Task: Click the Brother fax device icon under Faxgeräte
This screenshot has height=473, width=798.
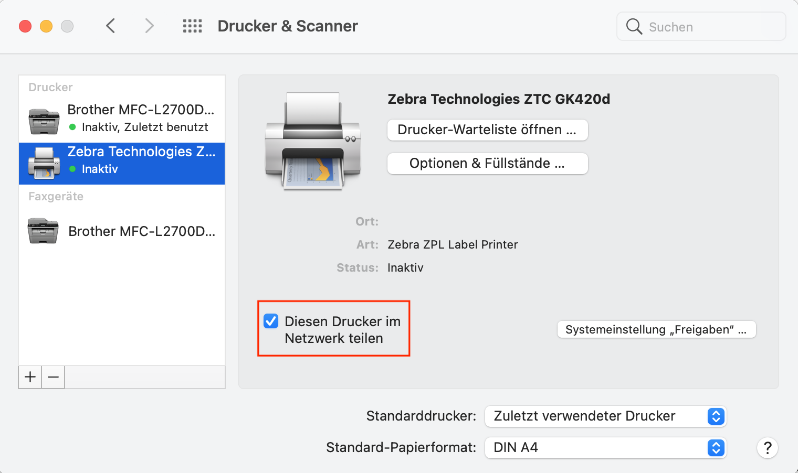Action: (x=44, y=231)
